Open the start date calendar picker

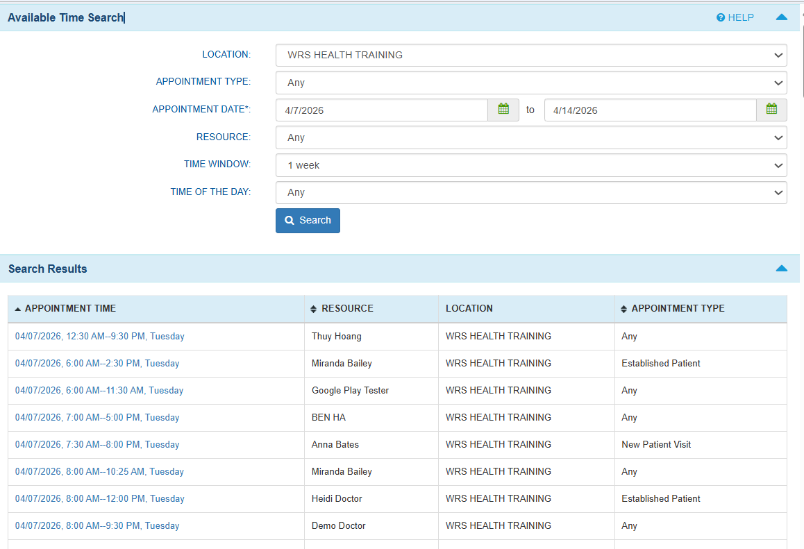tap(503, 110)
